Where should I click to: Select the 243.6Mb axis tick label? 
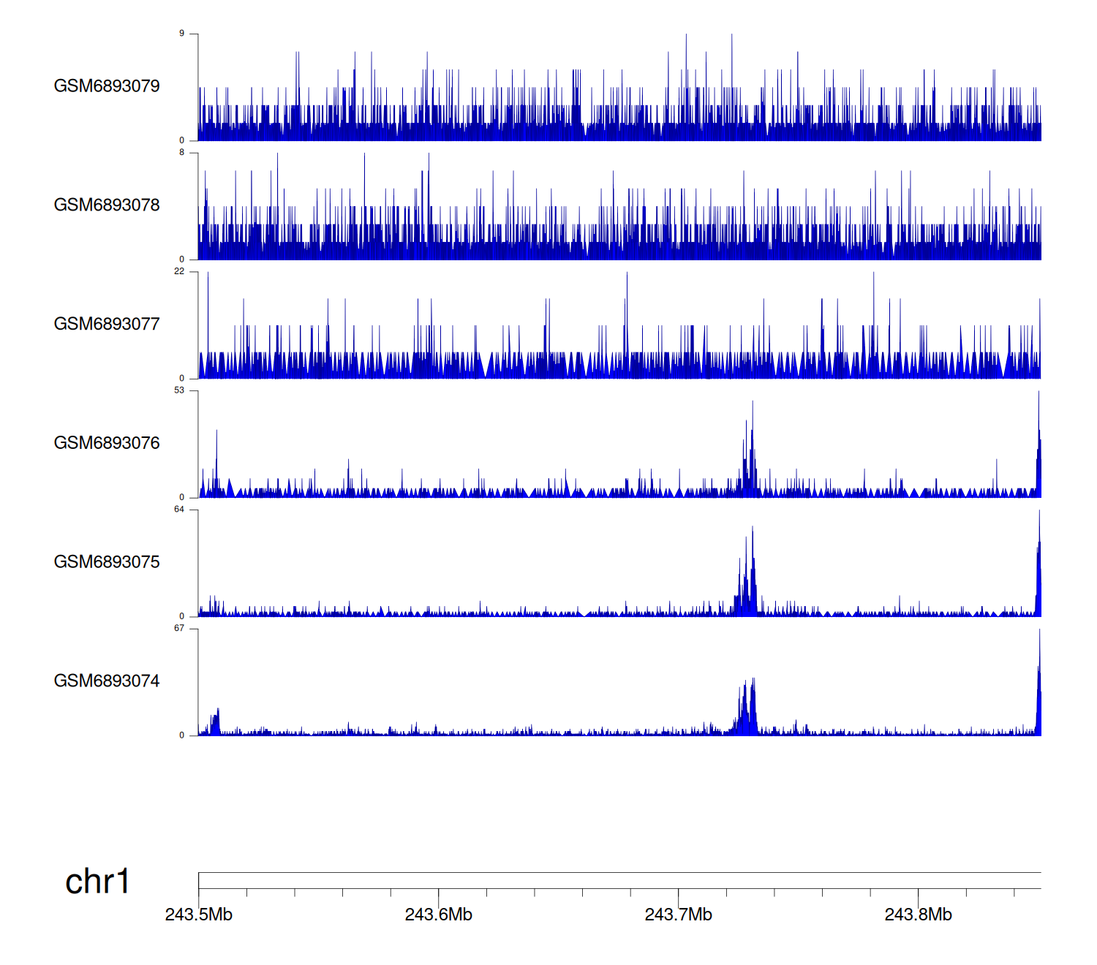pos(439,915)
